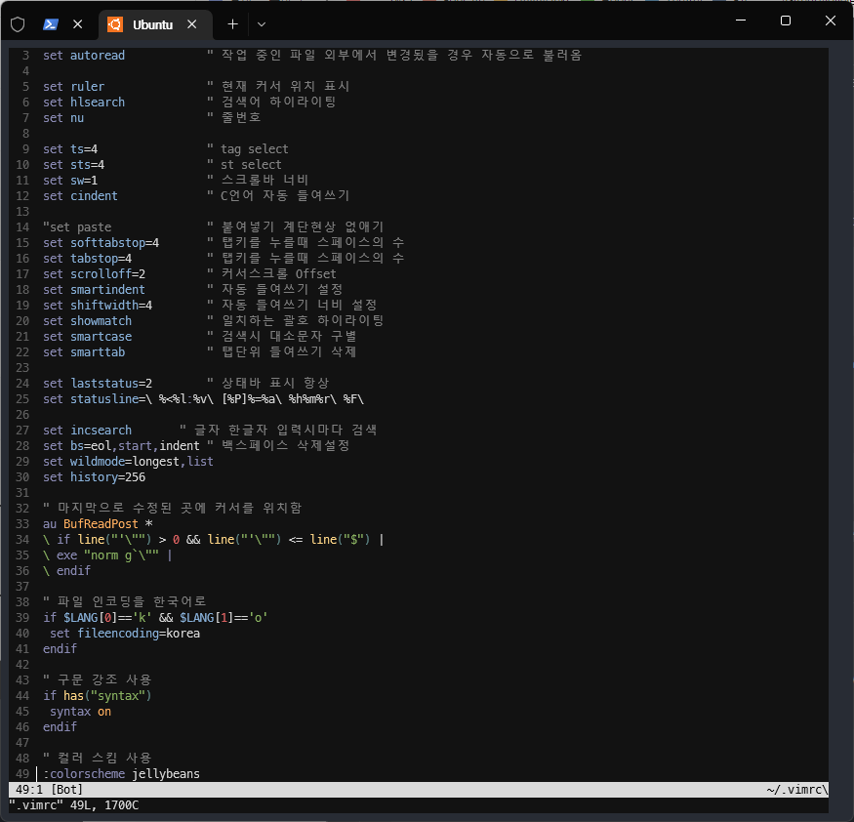Image resolution: width=854 pixels, height=822 pixels.
Task: Open the new tab profile dropdown
Action: (262, 24)
